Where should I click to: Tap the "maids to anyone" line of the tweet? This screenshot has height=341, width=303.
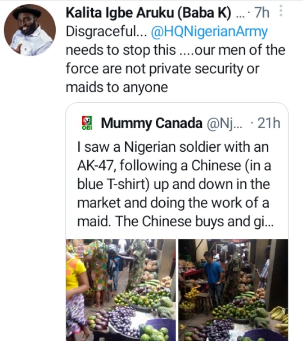116,87
